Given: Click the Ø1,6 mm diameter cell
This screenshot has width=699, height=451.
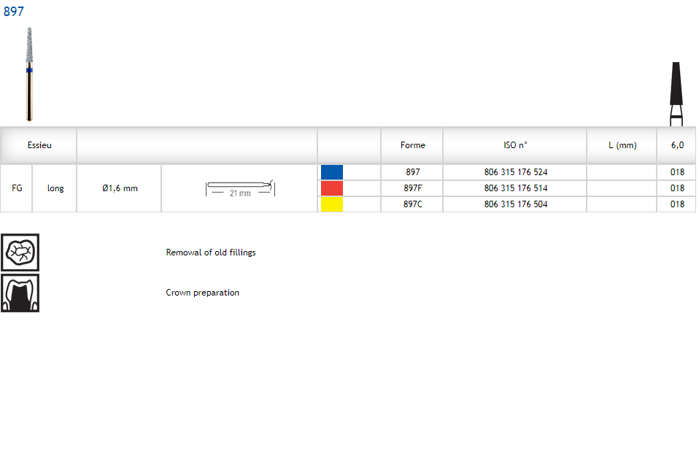Looking at the screenshot, I should 120,188.
